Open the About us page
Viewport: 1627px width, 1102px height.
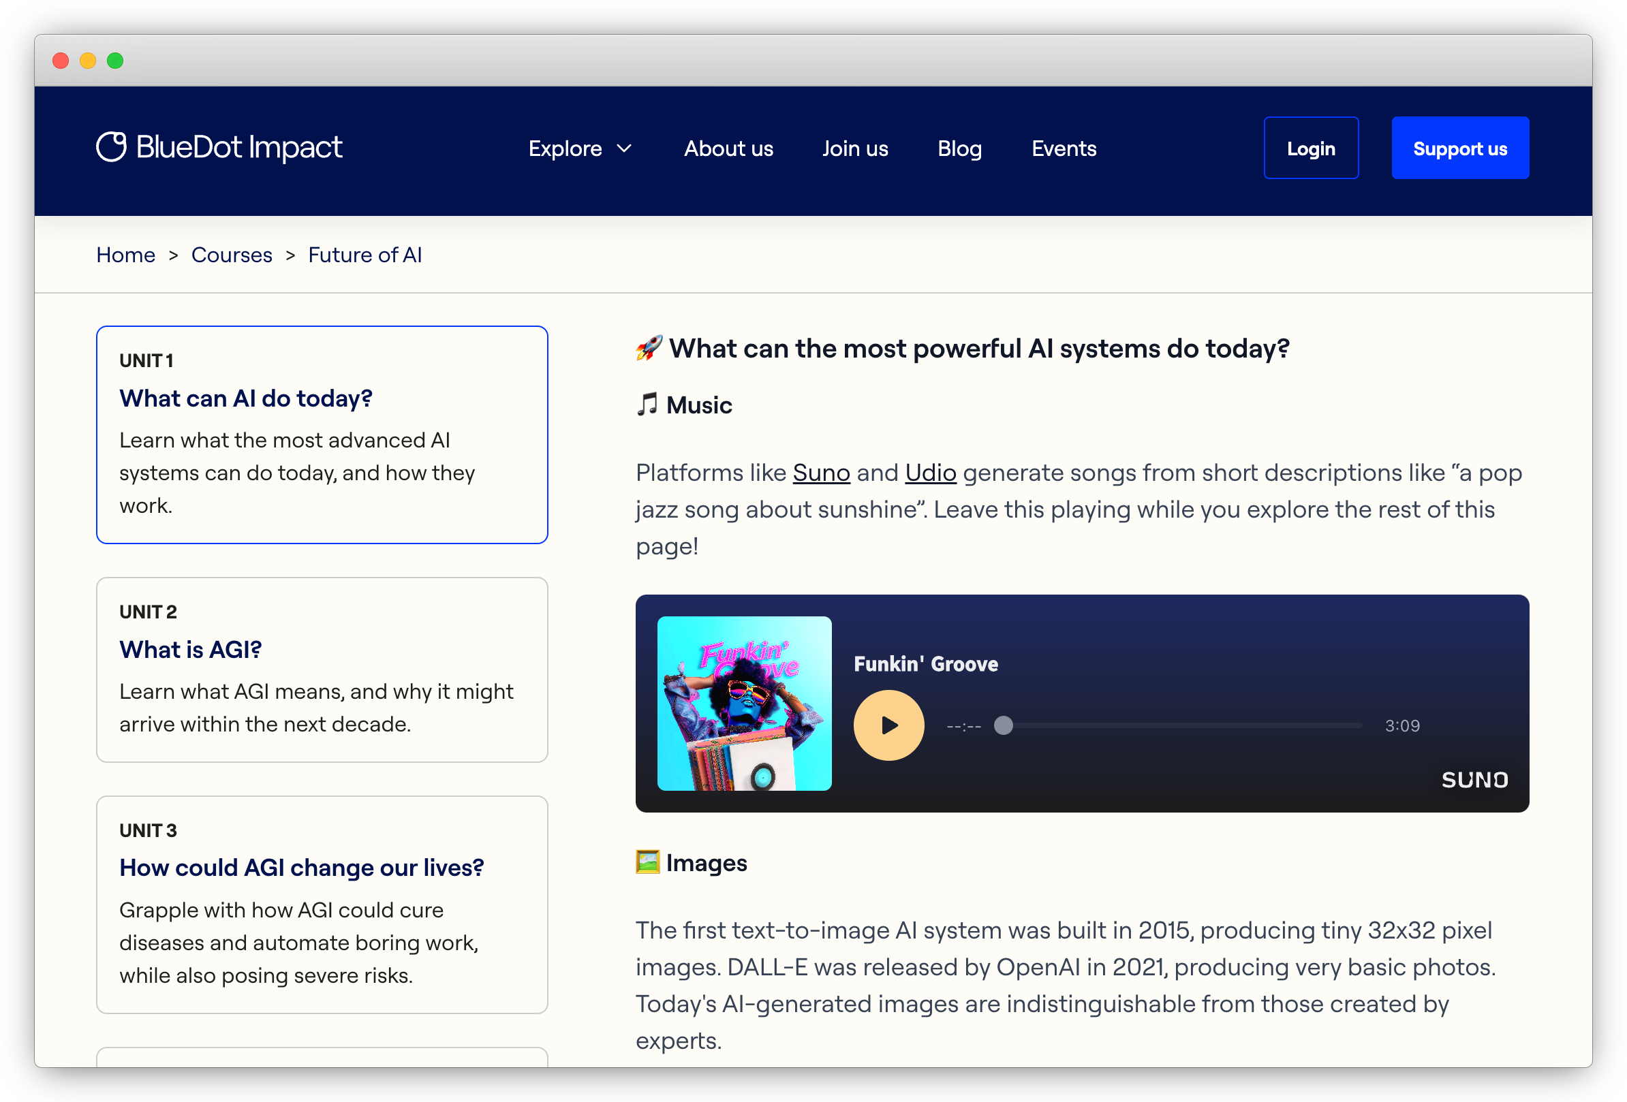(x=728, y=148)
